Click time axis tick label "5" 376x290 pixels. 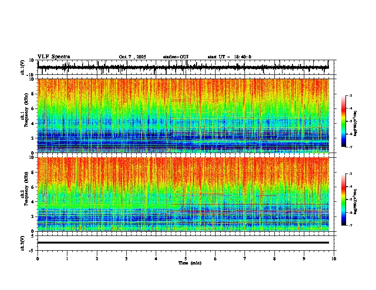185,259
